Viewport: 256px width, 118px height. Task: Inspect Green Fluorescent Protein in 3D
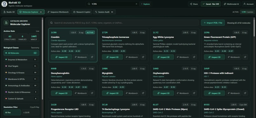[214, 57]
